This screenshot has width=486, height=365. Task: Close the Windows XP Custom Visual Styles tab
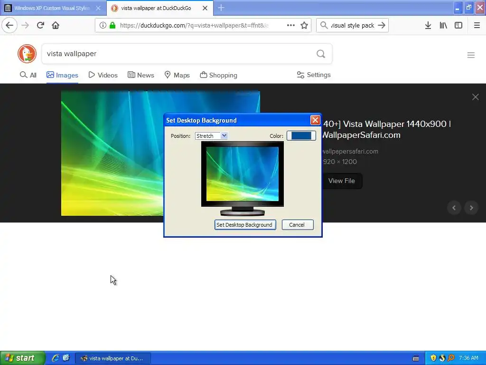[x=98, y=9]
